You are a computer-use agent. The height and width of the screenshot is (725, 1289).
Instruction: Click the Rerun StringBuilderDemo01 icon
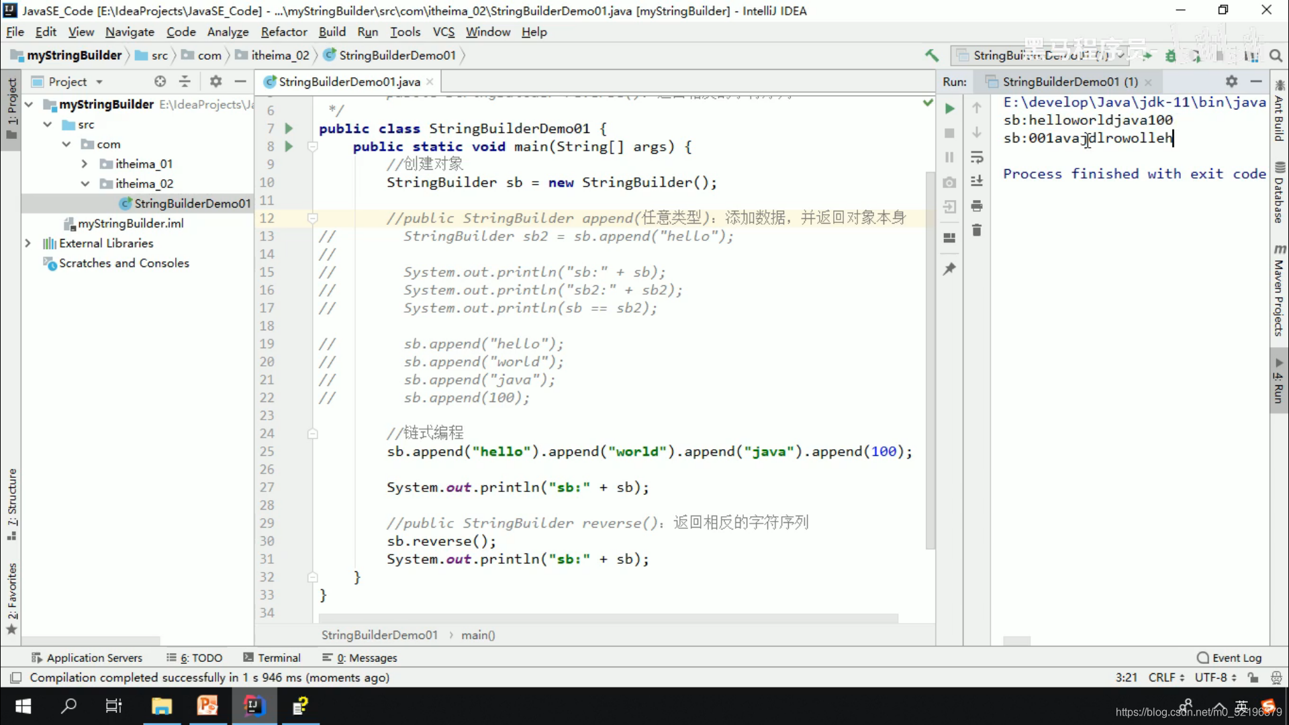point(950,107)
